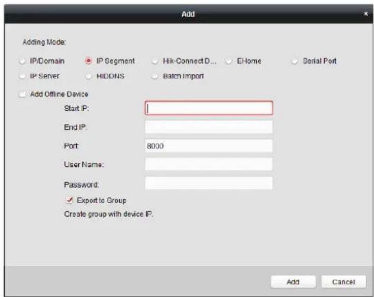Click the 'Create group with device IP.' text
Screen dimensions: 374x297
108,214
